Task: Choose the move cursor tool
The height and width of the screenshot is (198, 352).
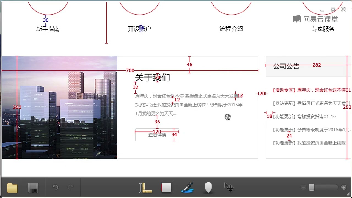Action: [229, 187]
